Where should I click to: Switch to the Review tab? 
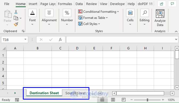click(x=91, y=4)
